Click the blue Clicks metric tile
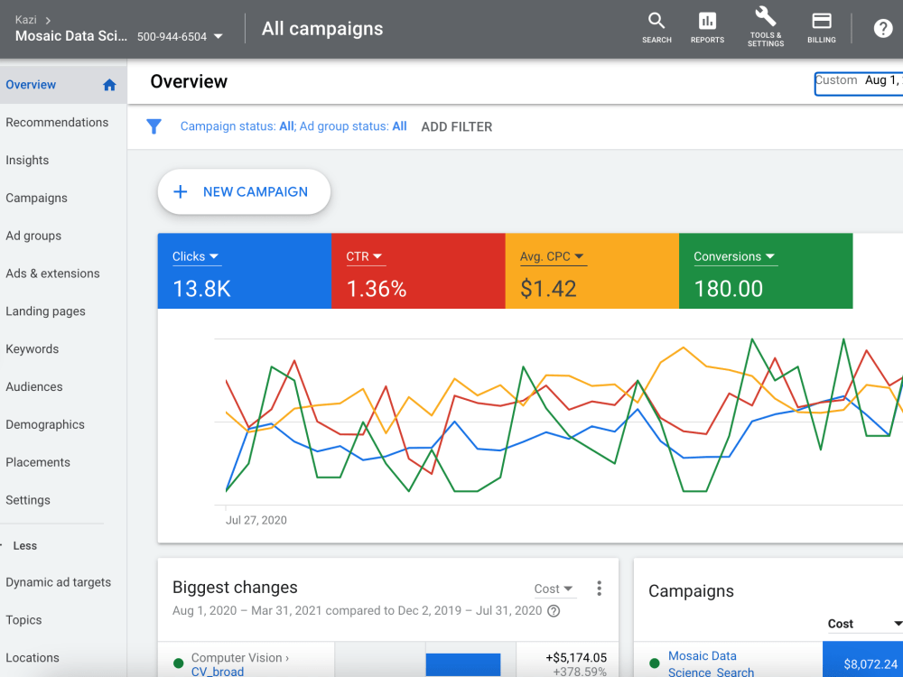Screen dimensions: 903x677 click(x=245, y=271)
